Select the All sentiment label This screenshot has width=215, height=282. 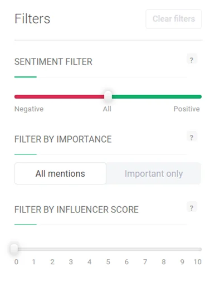click(107, 109)
